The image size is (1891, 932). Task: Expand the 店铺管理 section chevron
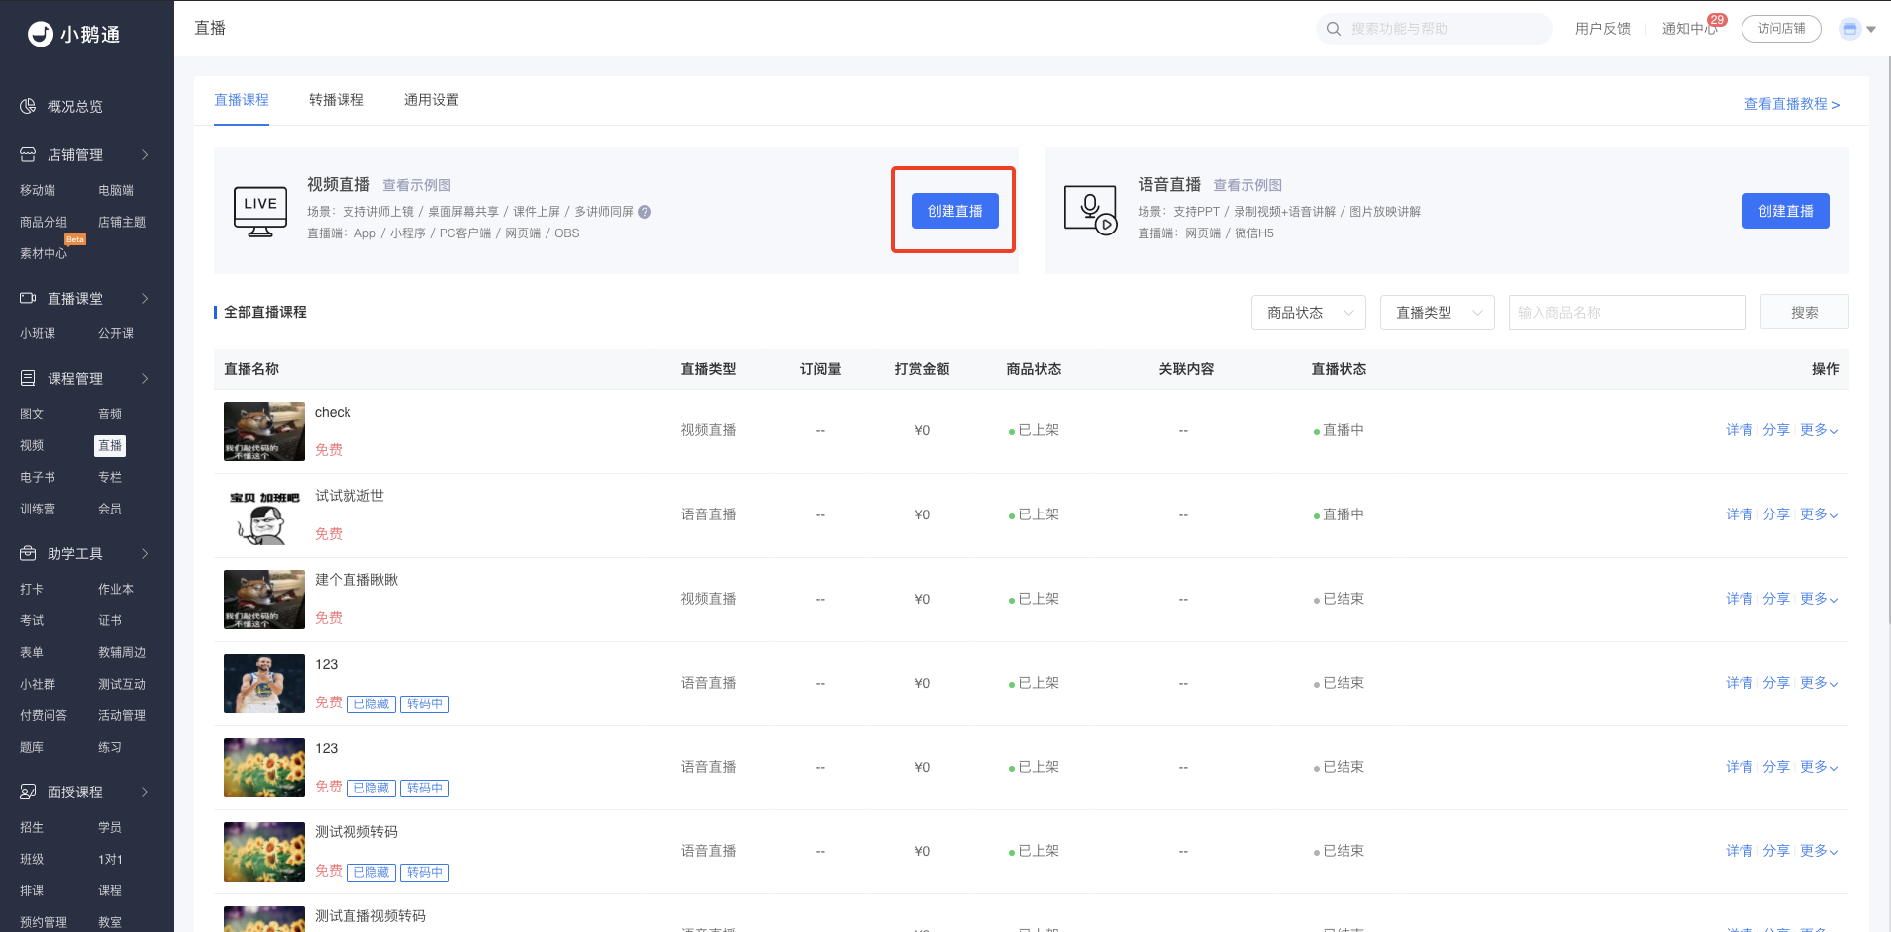145,154
